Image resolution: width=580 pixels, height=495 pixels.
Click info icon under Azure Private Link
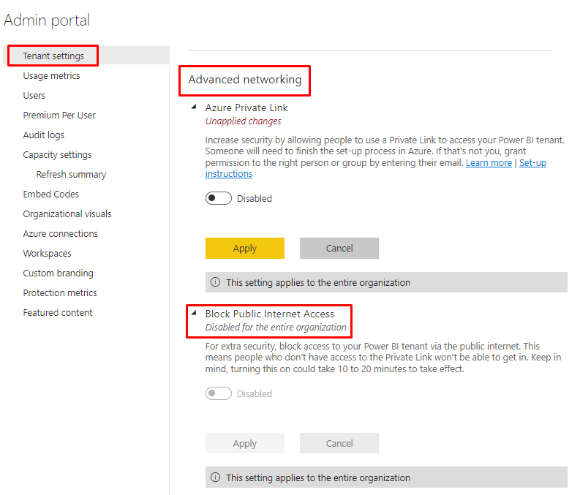pyautogui.click(x=215, y=283)
